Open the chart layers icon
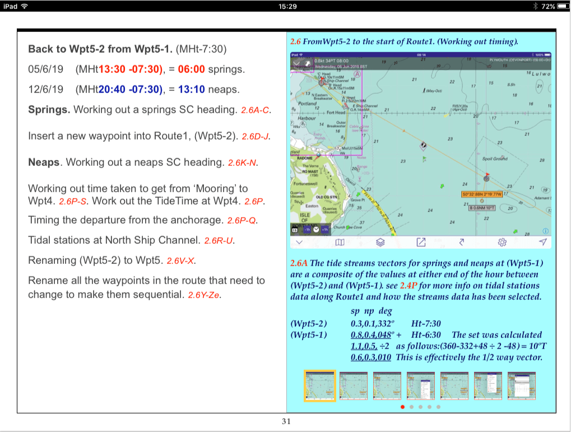This screenshot has height=432, width=571. [380, 242]
